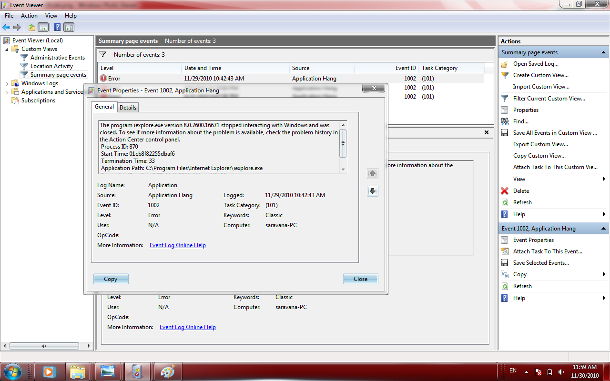Select the 11/29/2010 10:42:43 AM error row
Screen dimensions: 610x381
pyautogui.click(x=291, y=79)
